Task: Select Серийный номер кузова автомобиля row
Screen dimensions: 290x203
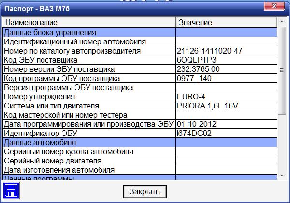Action: coord(140,152)
